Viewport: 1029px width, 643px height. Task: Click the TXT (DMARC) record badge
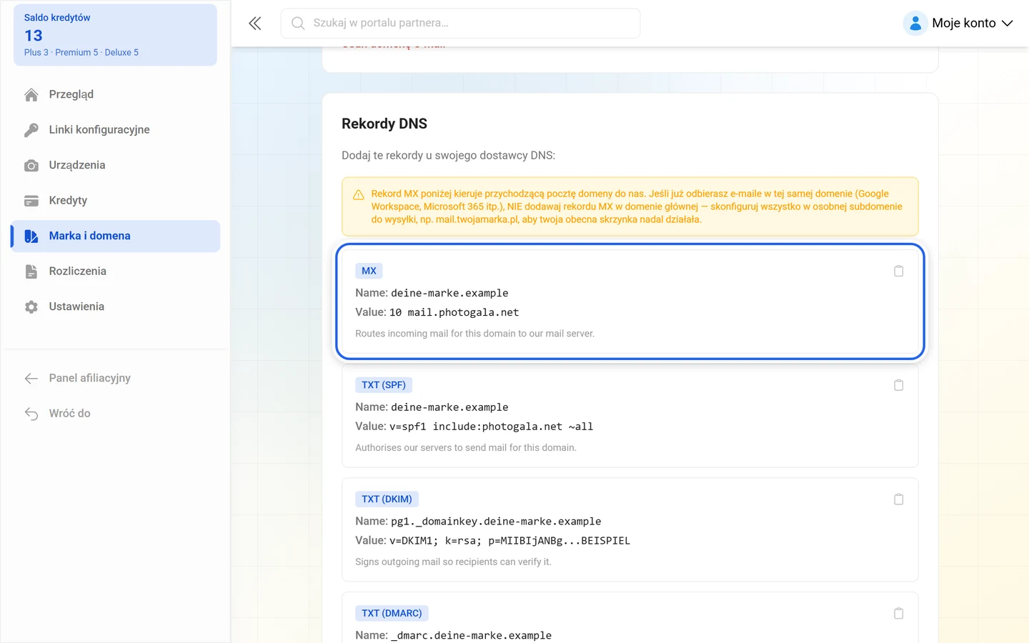click(x=392, y=614)
